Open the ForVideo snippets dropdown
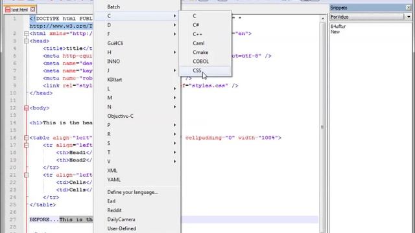The width and height of the screenshot is (415, 233). pos(409,17)
